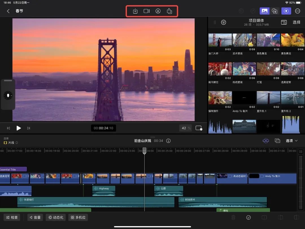
Task: Click the timeline playhead handle
Action: click(x=144, y=151)
